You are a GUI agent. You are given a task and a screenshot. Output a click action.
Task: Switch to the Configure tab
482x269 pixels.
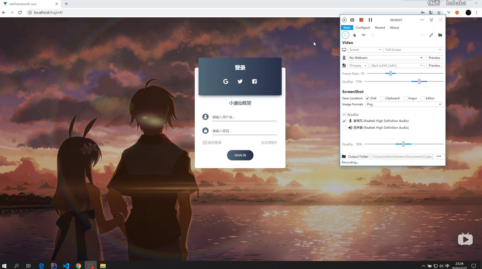click(363, 28)
